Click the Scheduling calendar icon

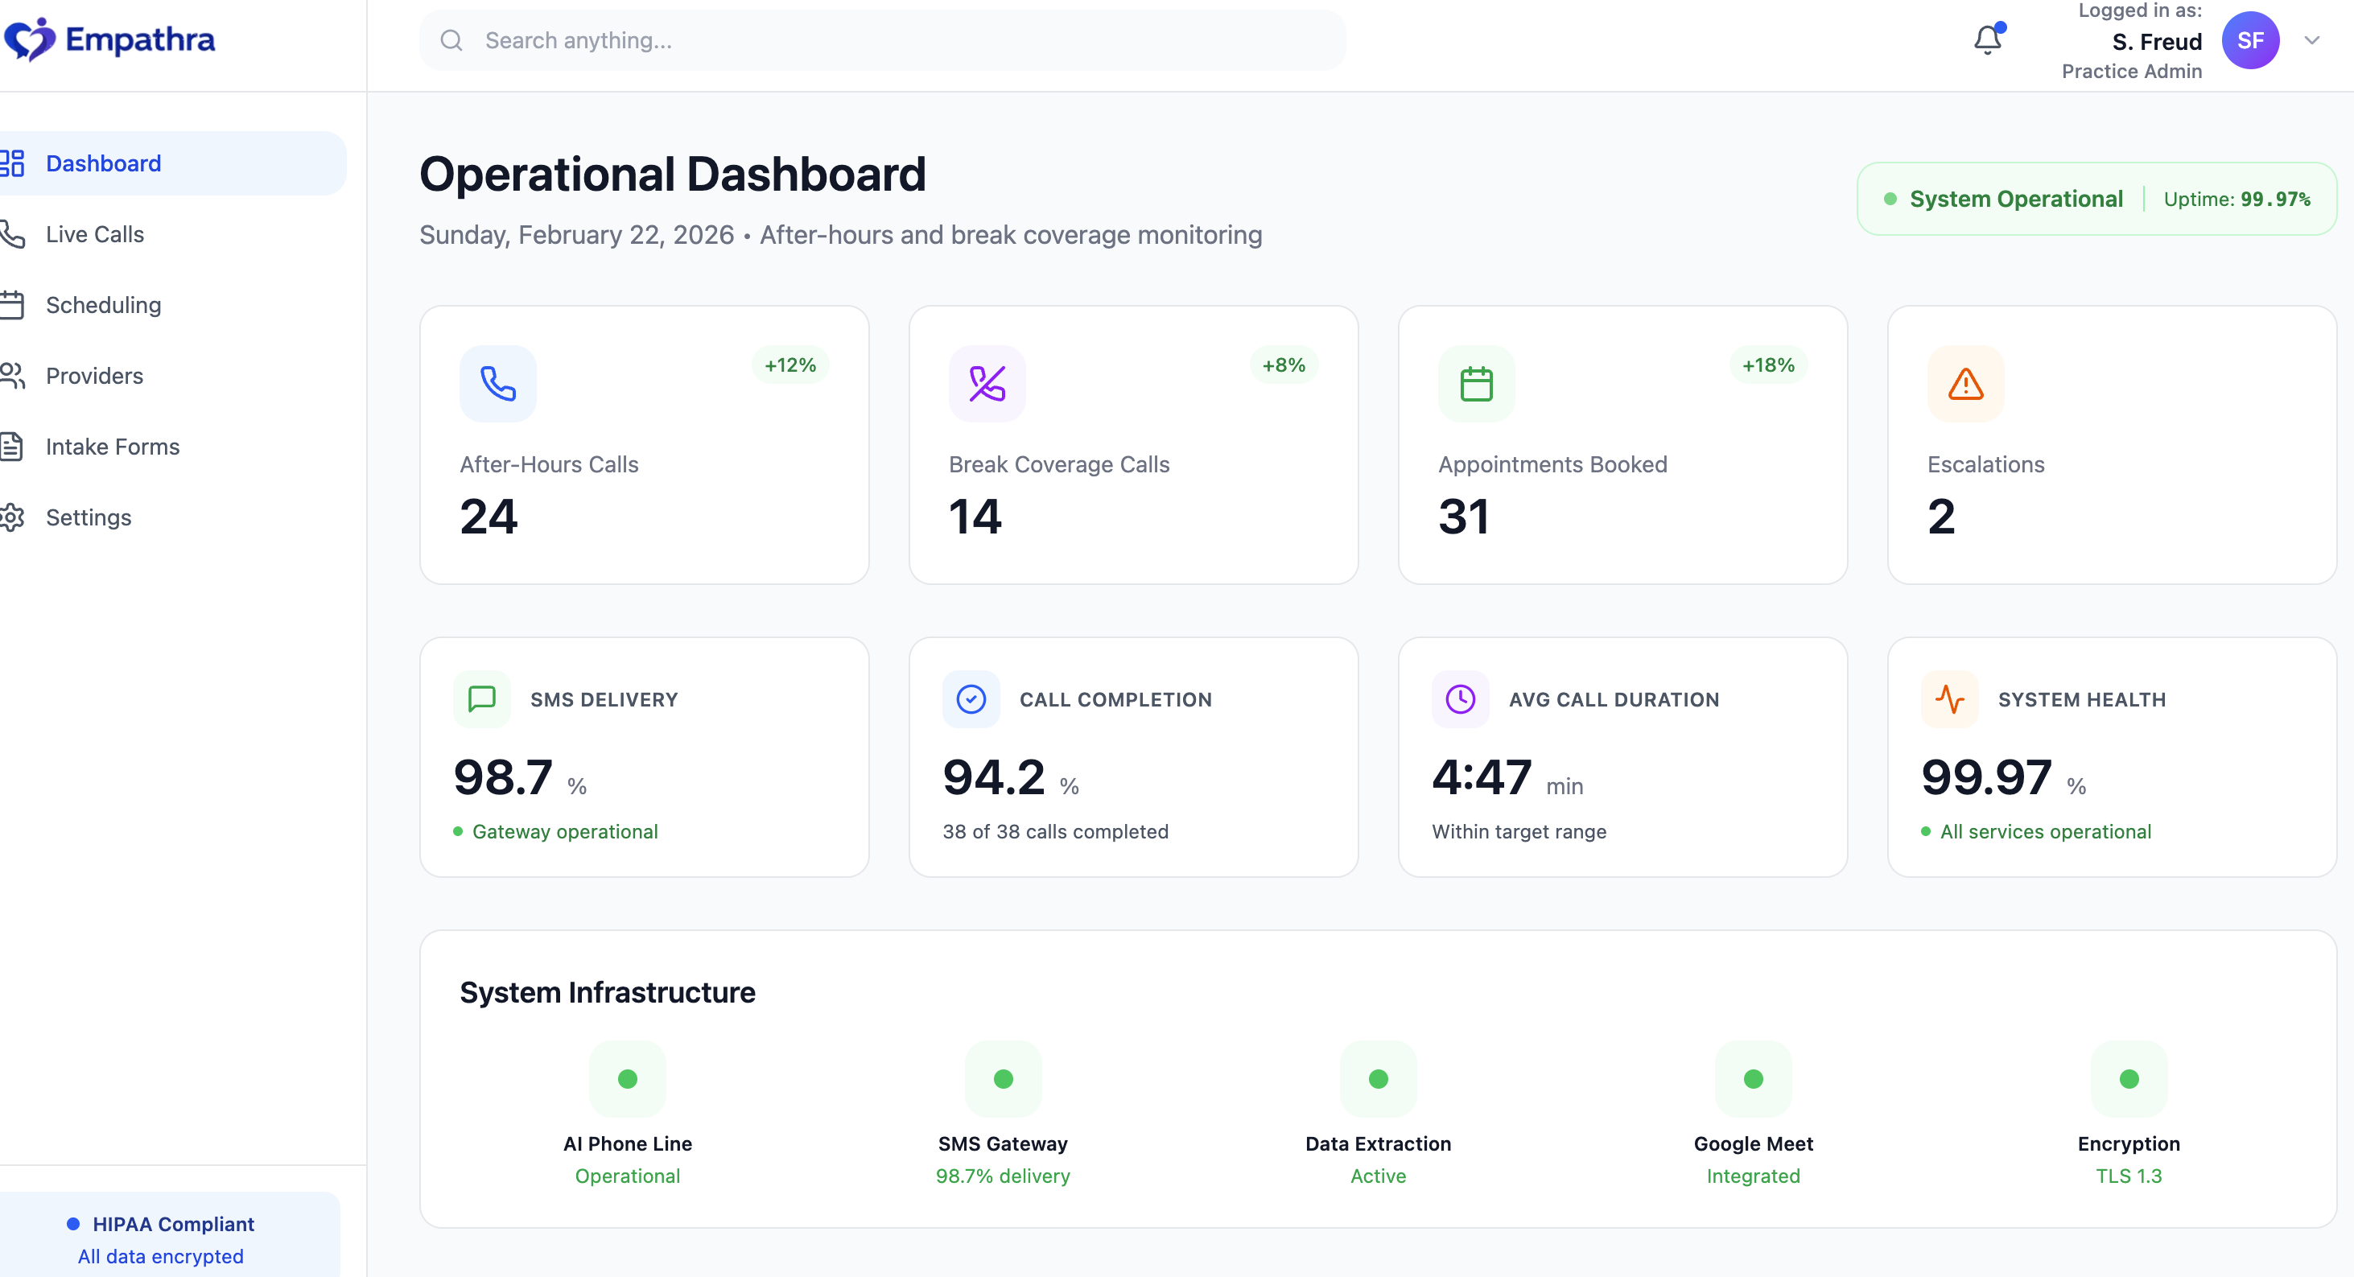[x=14, y=304]
